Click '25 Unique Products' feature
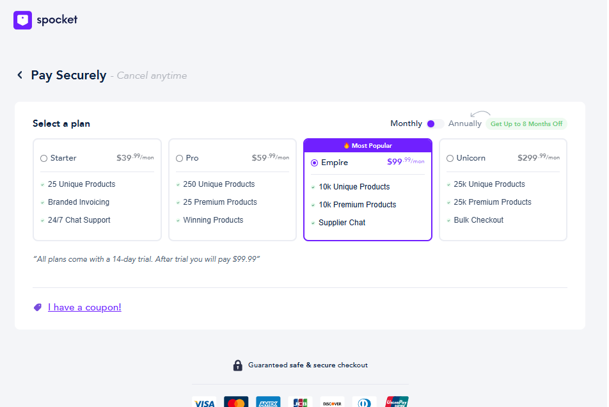 tap(82, 184)
